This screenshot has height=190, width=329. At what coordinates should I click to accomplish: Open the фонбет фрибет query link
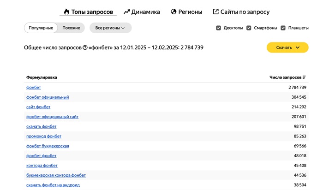tap(42, 155)
